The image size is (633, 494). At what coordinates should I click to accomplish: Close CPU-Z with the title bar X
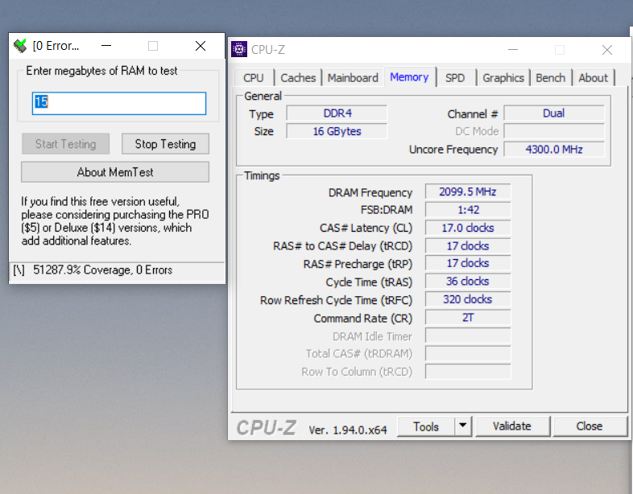point(606,50)
